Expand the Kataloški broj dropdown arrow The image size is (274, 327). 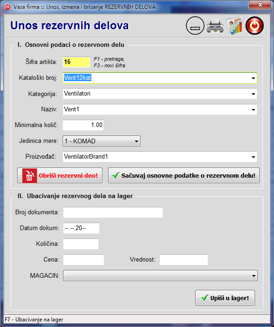[253, 78]
